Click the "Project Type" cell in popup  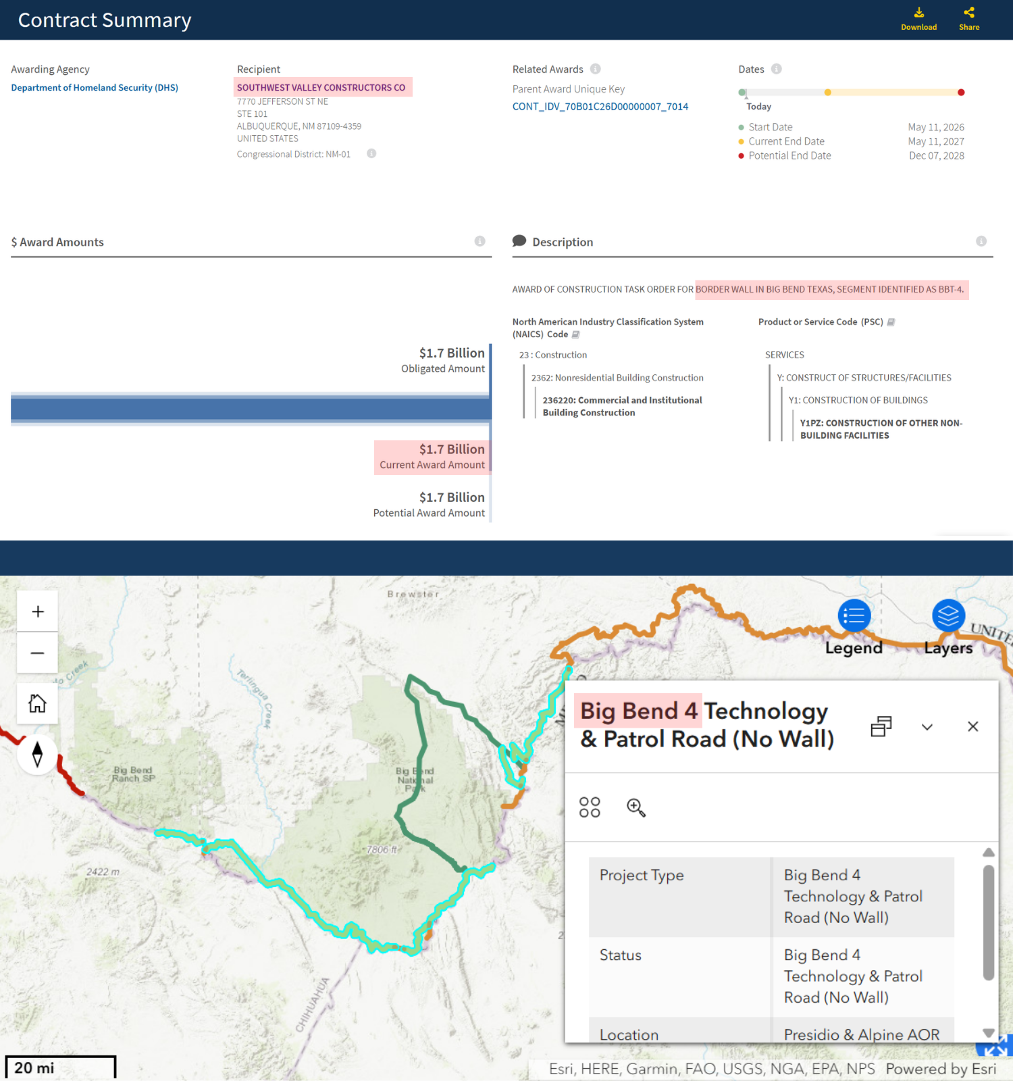coord(679,897)
